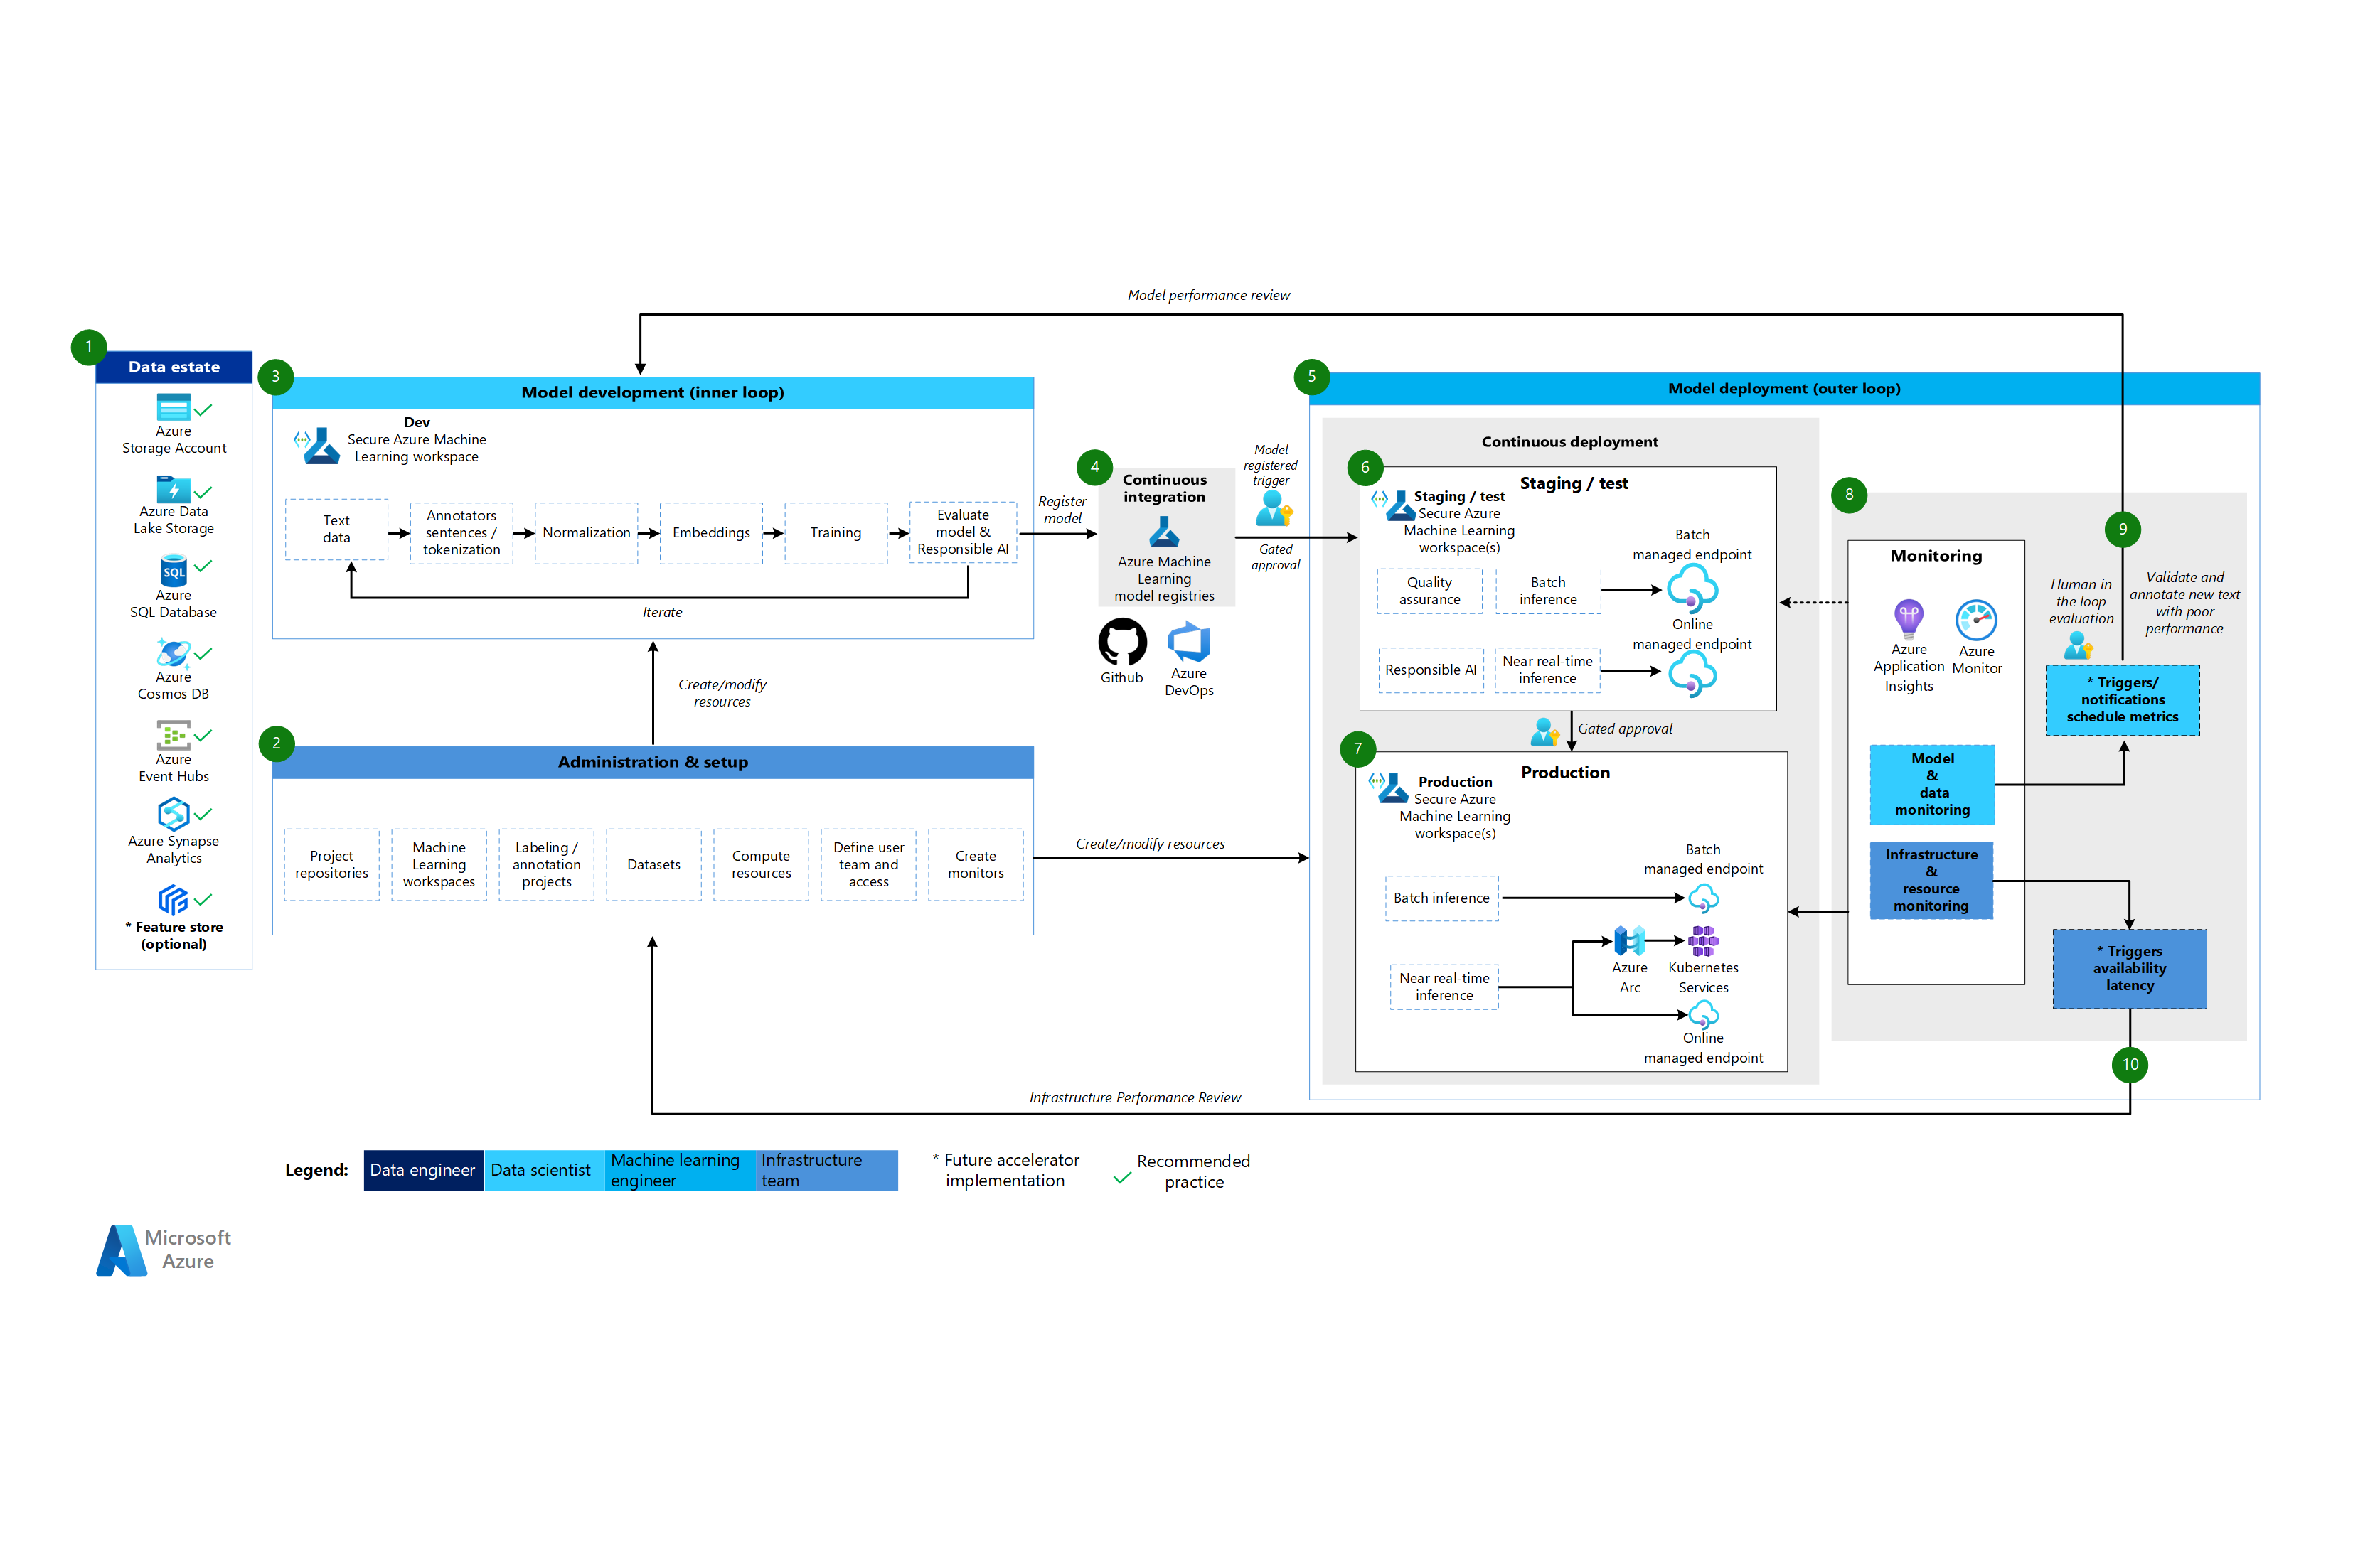Click the Embeddings step box

click(x=711, y=533)
